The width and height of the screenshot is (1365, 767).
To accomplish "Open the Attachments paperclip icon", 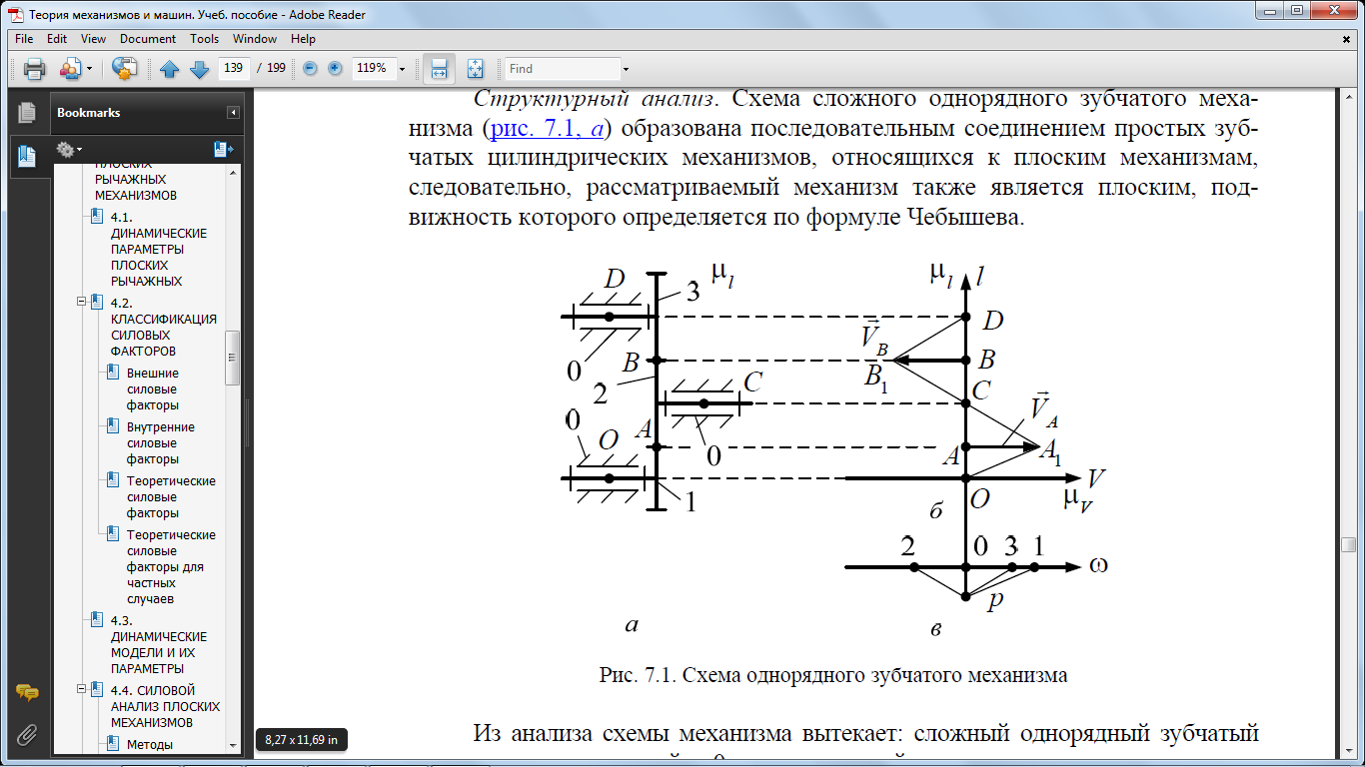I will pos(27,736).
